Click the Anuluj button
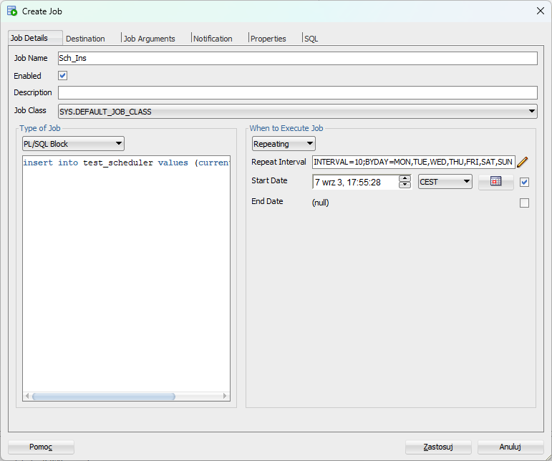The height and width of the screenshot is (461, 552). [x=510, y=447]
